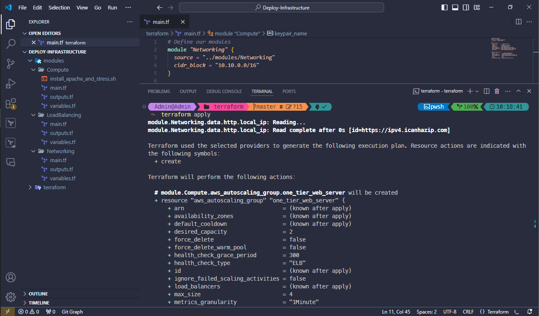Viewport: 539px width, 316px height.
Task: Maximize the terminal panel size
Action: pos(518,91)
